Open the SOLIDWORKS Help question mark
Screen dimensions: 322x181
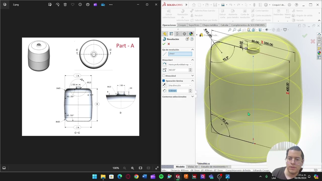click(x=297, y=5)
